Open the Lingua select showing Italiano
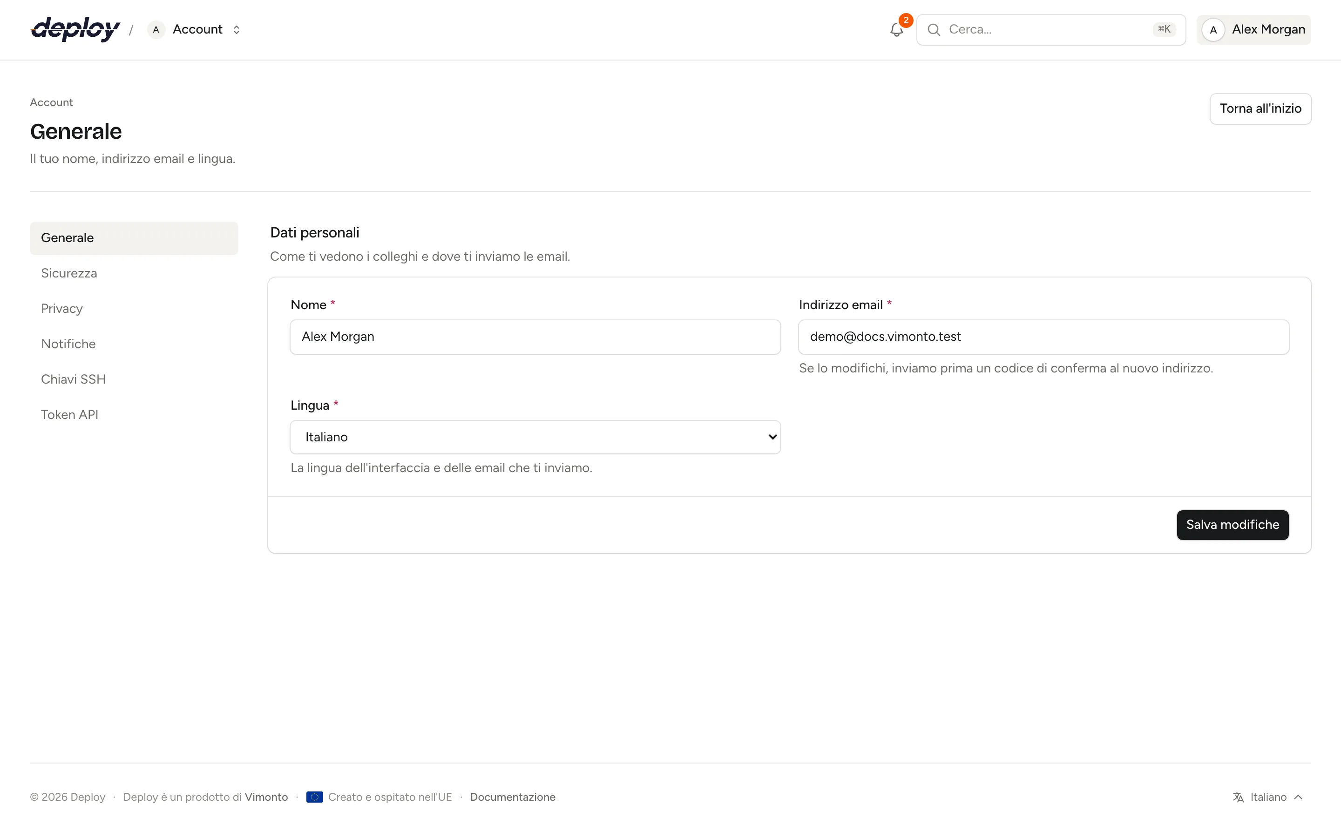The width and height of the screenshot is (1341, 838). pyautogui.click(x=535, y=437)
